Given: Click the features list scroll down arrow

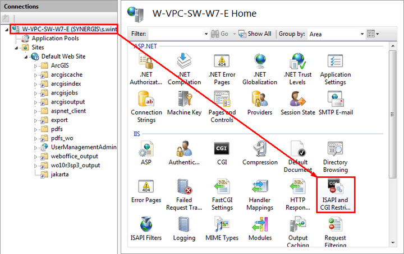Looking at the screenshot, I should click(393, 242).
